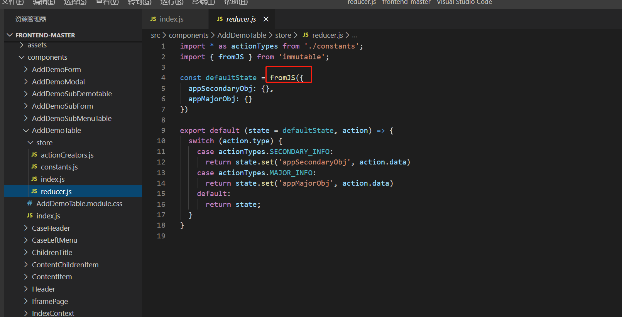Click JS icon on reducer.js tab
Screen dimensions: 622x317
tap(220, 19)
